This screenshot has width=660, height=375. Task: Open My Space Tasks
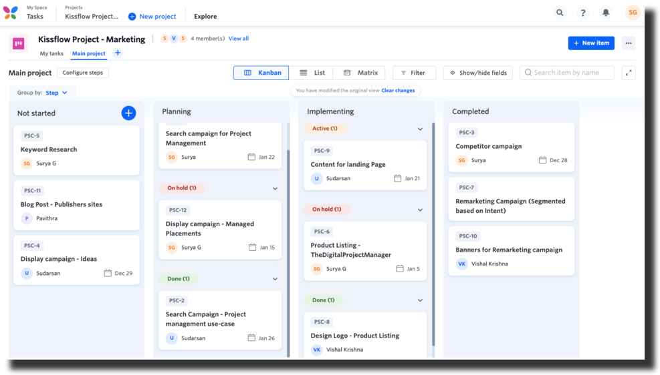click(35, 16)
